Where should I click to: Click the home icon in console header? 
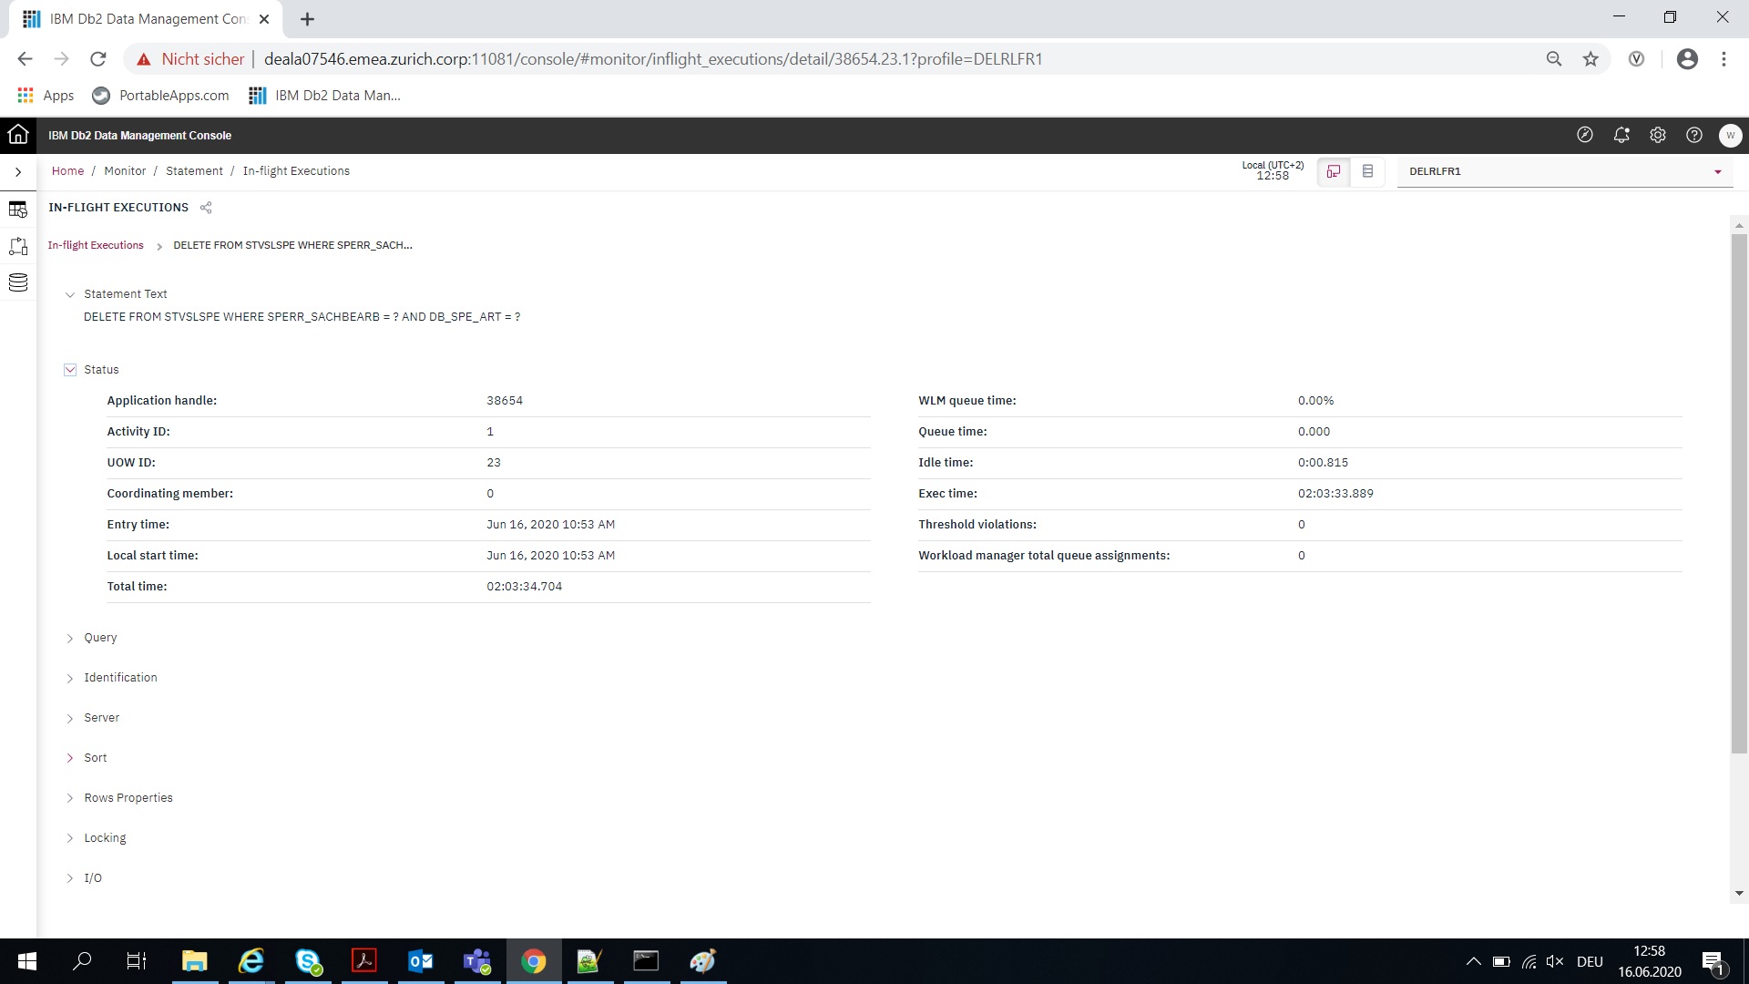point(18,135)
